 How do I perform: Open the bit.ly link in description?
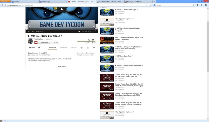tap(43, 55)
